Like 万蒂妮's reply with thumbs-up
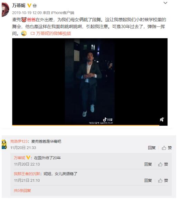The height and width of the screenshot is (200, 182). [x=163, y=164]
